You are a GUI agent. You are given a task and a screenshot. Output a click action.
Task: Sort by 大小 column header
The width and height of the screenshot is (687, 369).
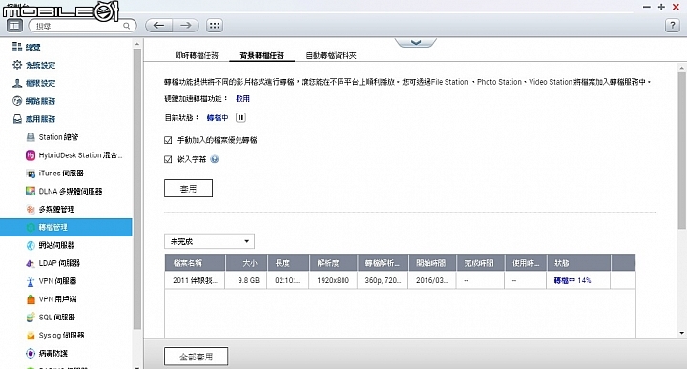pyautogui.click(x=246, y=263)
